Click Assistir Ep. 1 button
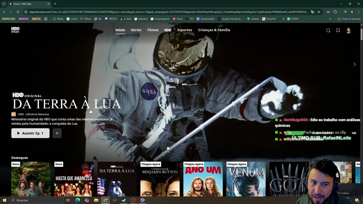Viewport: 363px width, 204px height. (x=30, y=133)
